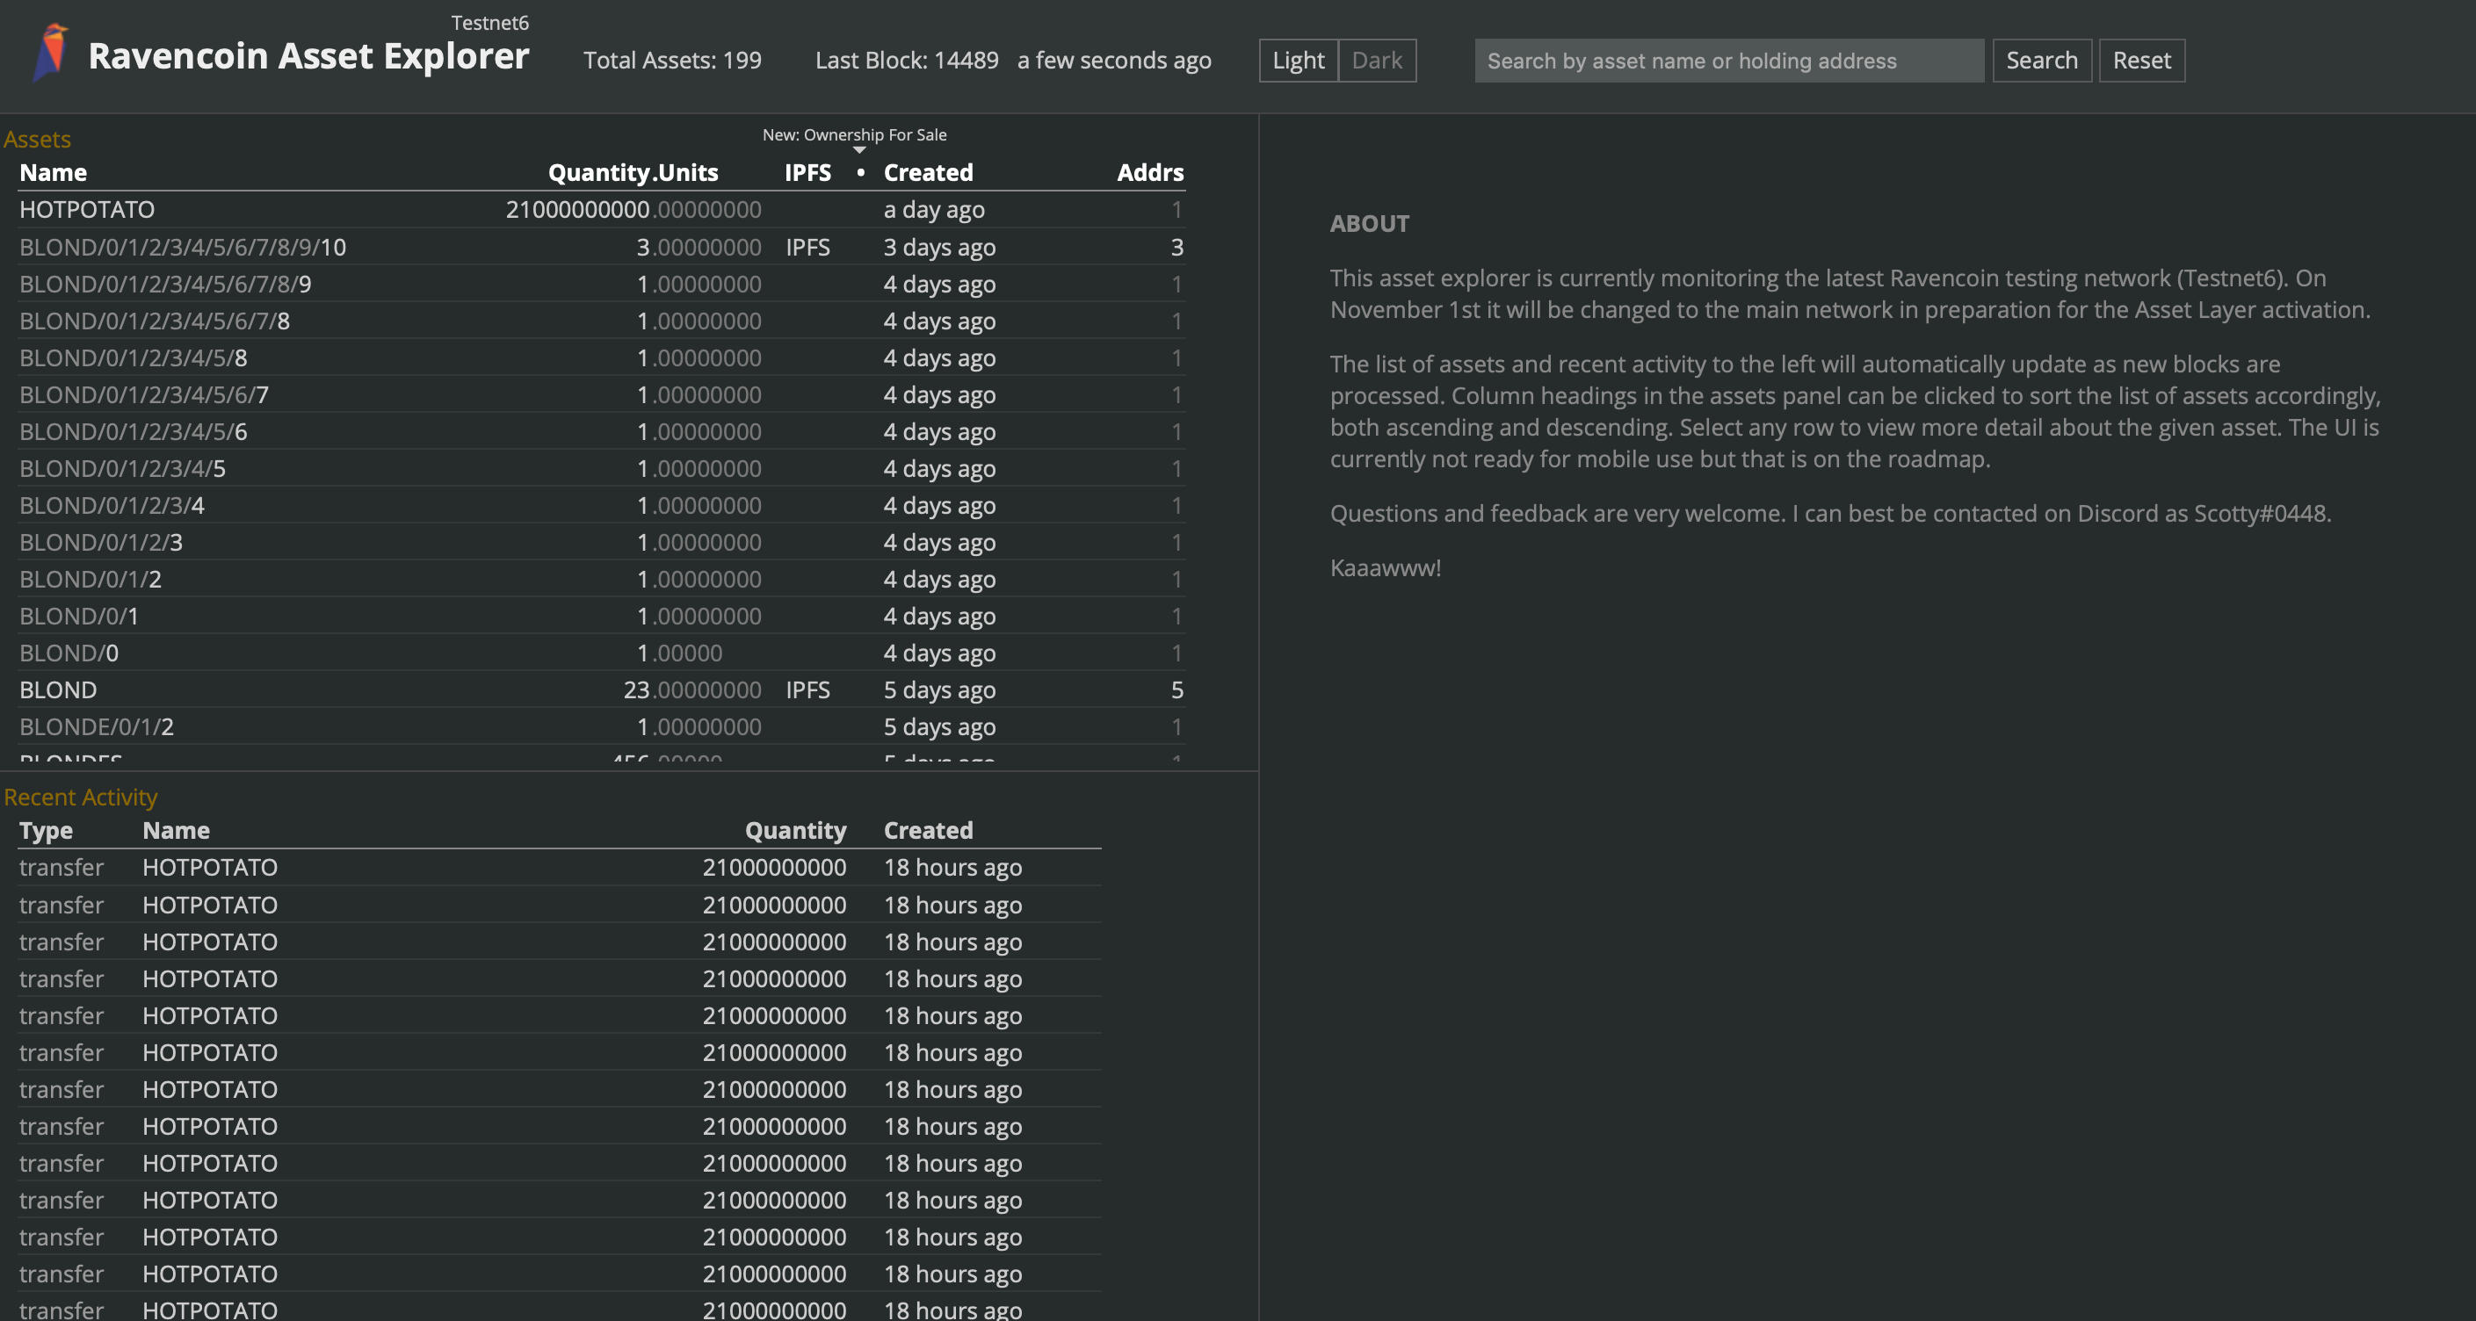The image size is (2476, 1321).
Task: Select the BLOND root asset row
Action: click(602, 689)
